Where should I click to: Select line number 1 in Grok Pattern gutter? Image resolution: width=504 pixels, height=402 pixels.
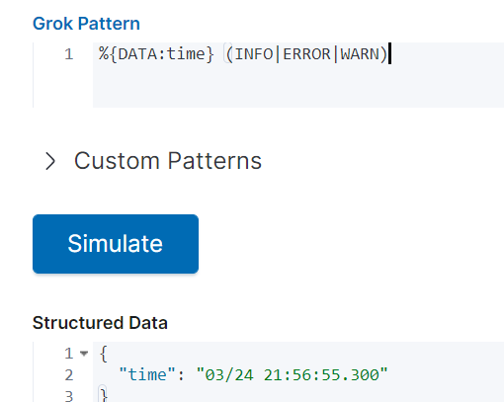69,54
